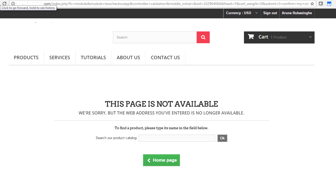
Task: Focus the product catalog search field
Action: 177,138
